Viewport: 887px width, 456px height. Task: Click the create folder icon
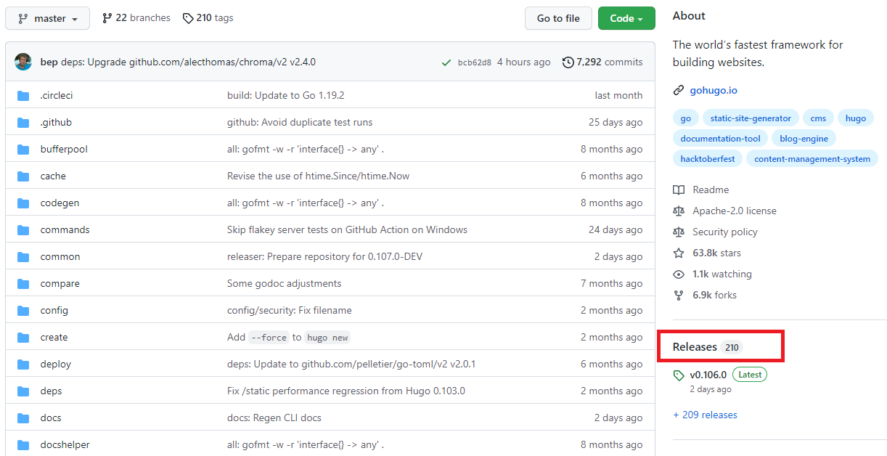[x=23, y=337]
